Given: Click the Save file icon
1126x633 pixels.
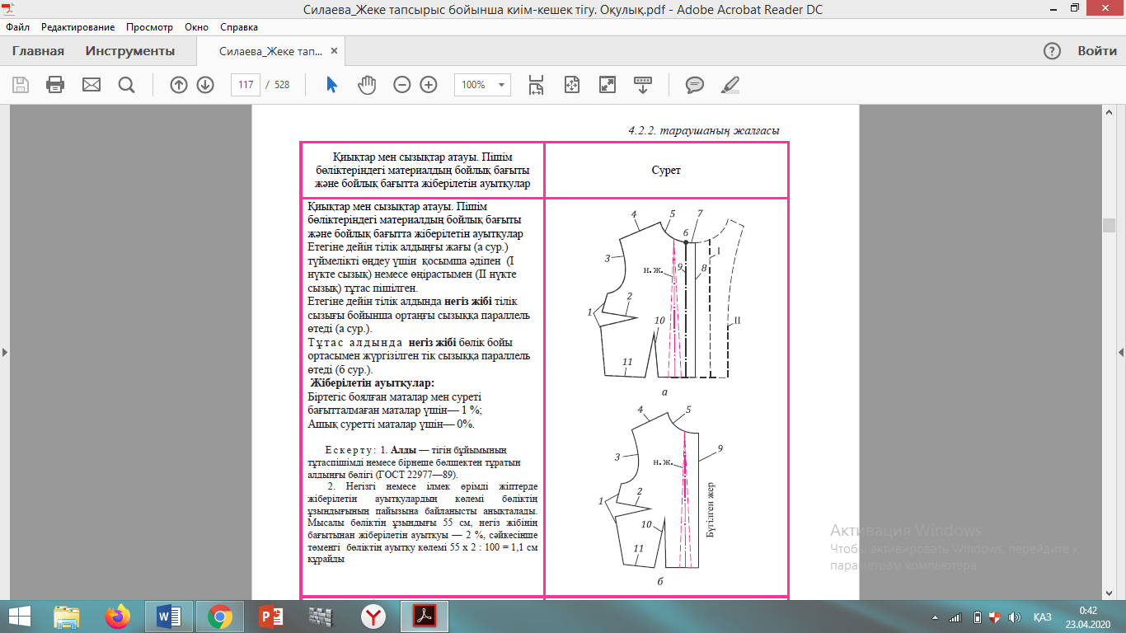Looking at the screenshot, I should click(x=21, y=85).
